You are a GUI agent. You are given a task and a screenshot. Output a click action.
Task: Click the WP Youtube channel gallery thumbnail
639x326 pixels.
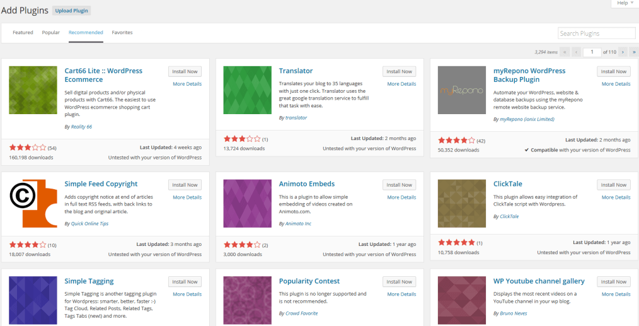pos(462,301)
